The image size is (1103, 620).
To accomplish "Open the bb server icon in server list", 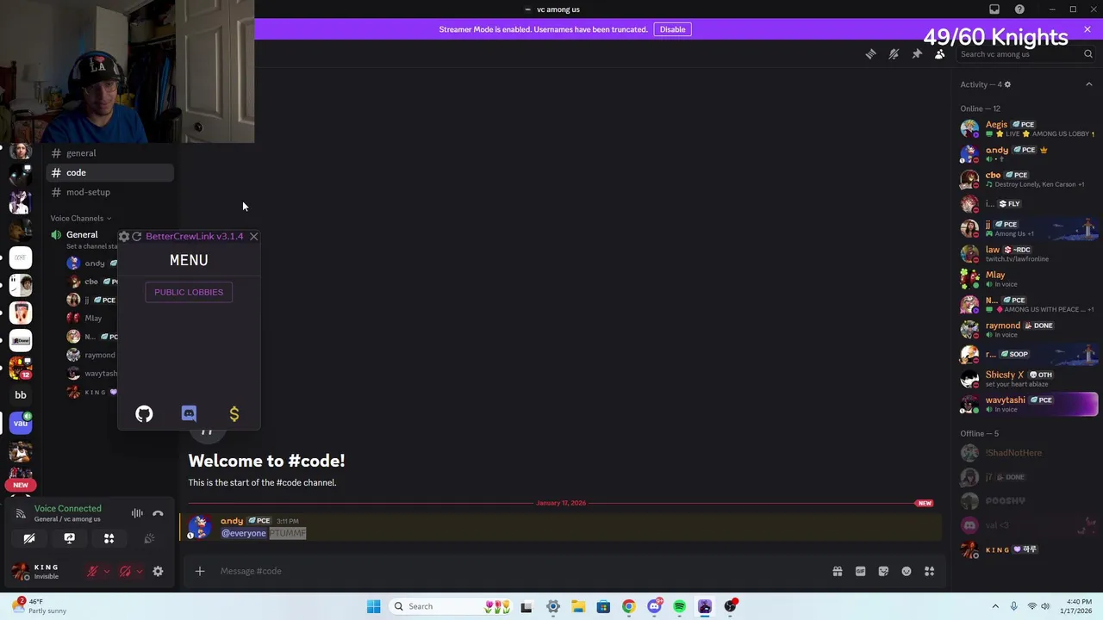I will (x=21, y=395).
